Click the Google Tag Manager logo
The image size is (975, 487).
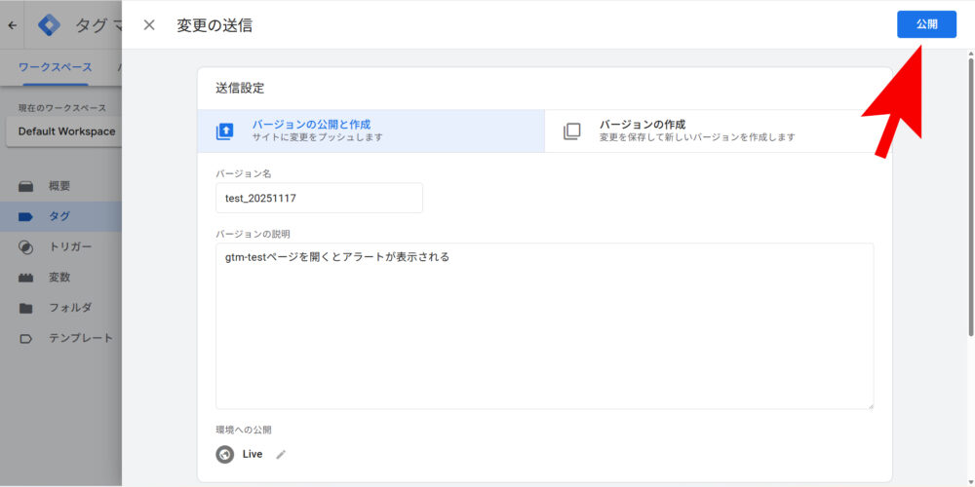pos(49,25)
